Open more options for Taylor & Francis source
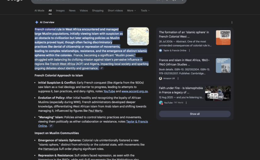Image resolution: width=260 pixels, height=160 pixels. pos(189,51)
